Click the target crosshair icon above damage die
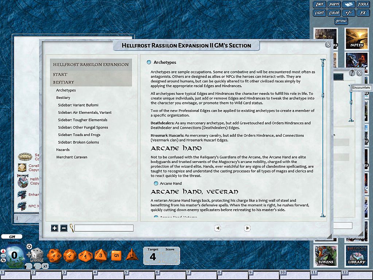The height and width of the screenshot is (280, 373). click(29, 246)
